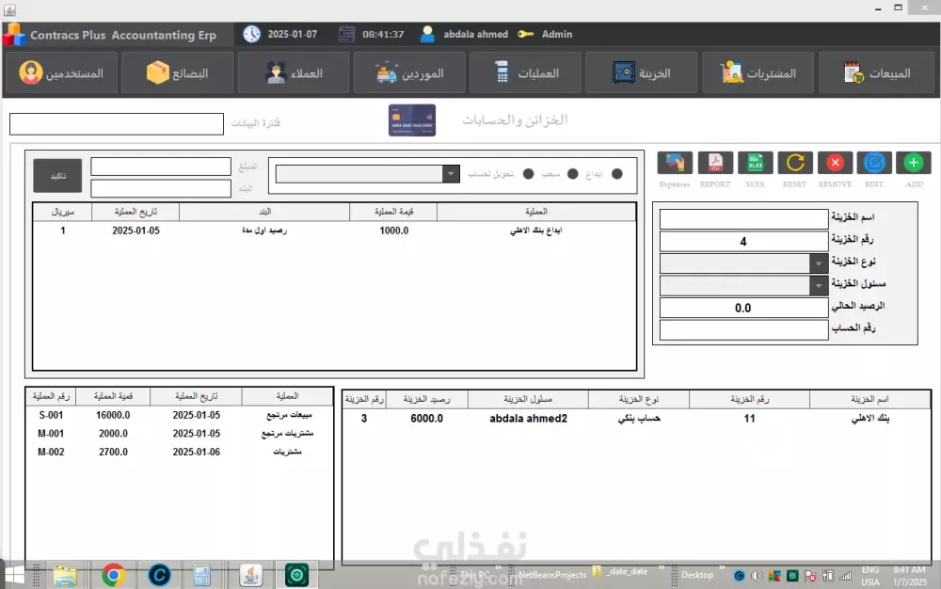Export data to XLSX
This screenshot has width=941, height=589.
tap(755, 162)
